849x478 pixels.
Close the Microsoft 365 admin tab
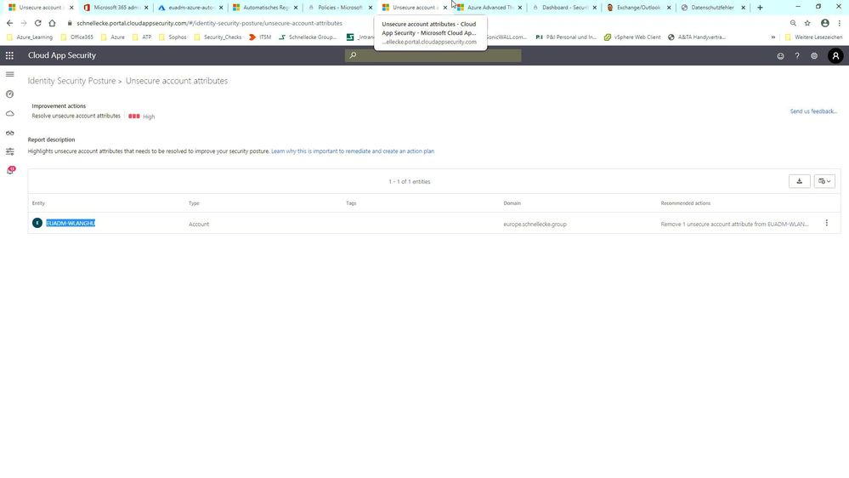coord(146,8)
